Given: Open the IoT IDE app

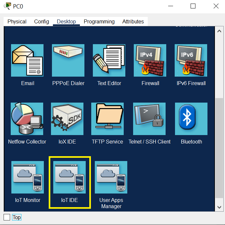Looking at the screenshot, I should 69,177.
